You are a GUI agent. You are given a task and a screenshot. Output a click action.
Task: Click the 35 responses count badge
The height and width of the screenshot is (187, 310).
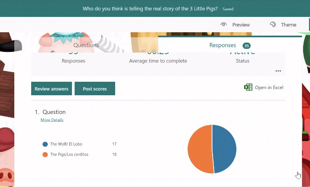point(246,46)
